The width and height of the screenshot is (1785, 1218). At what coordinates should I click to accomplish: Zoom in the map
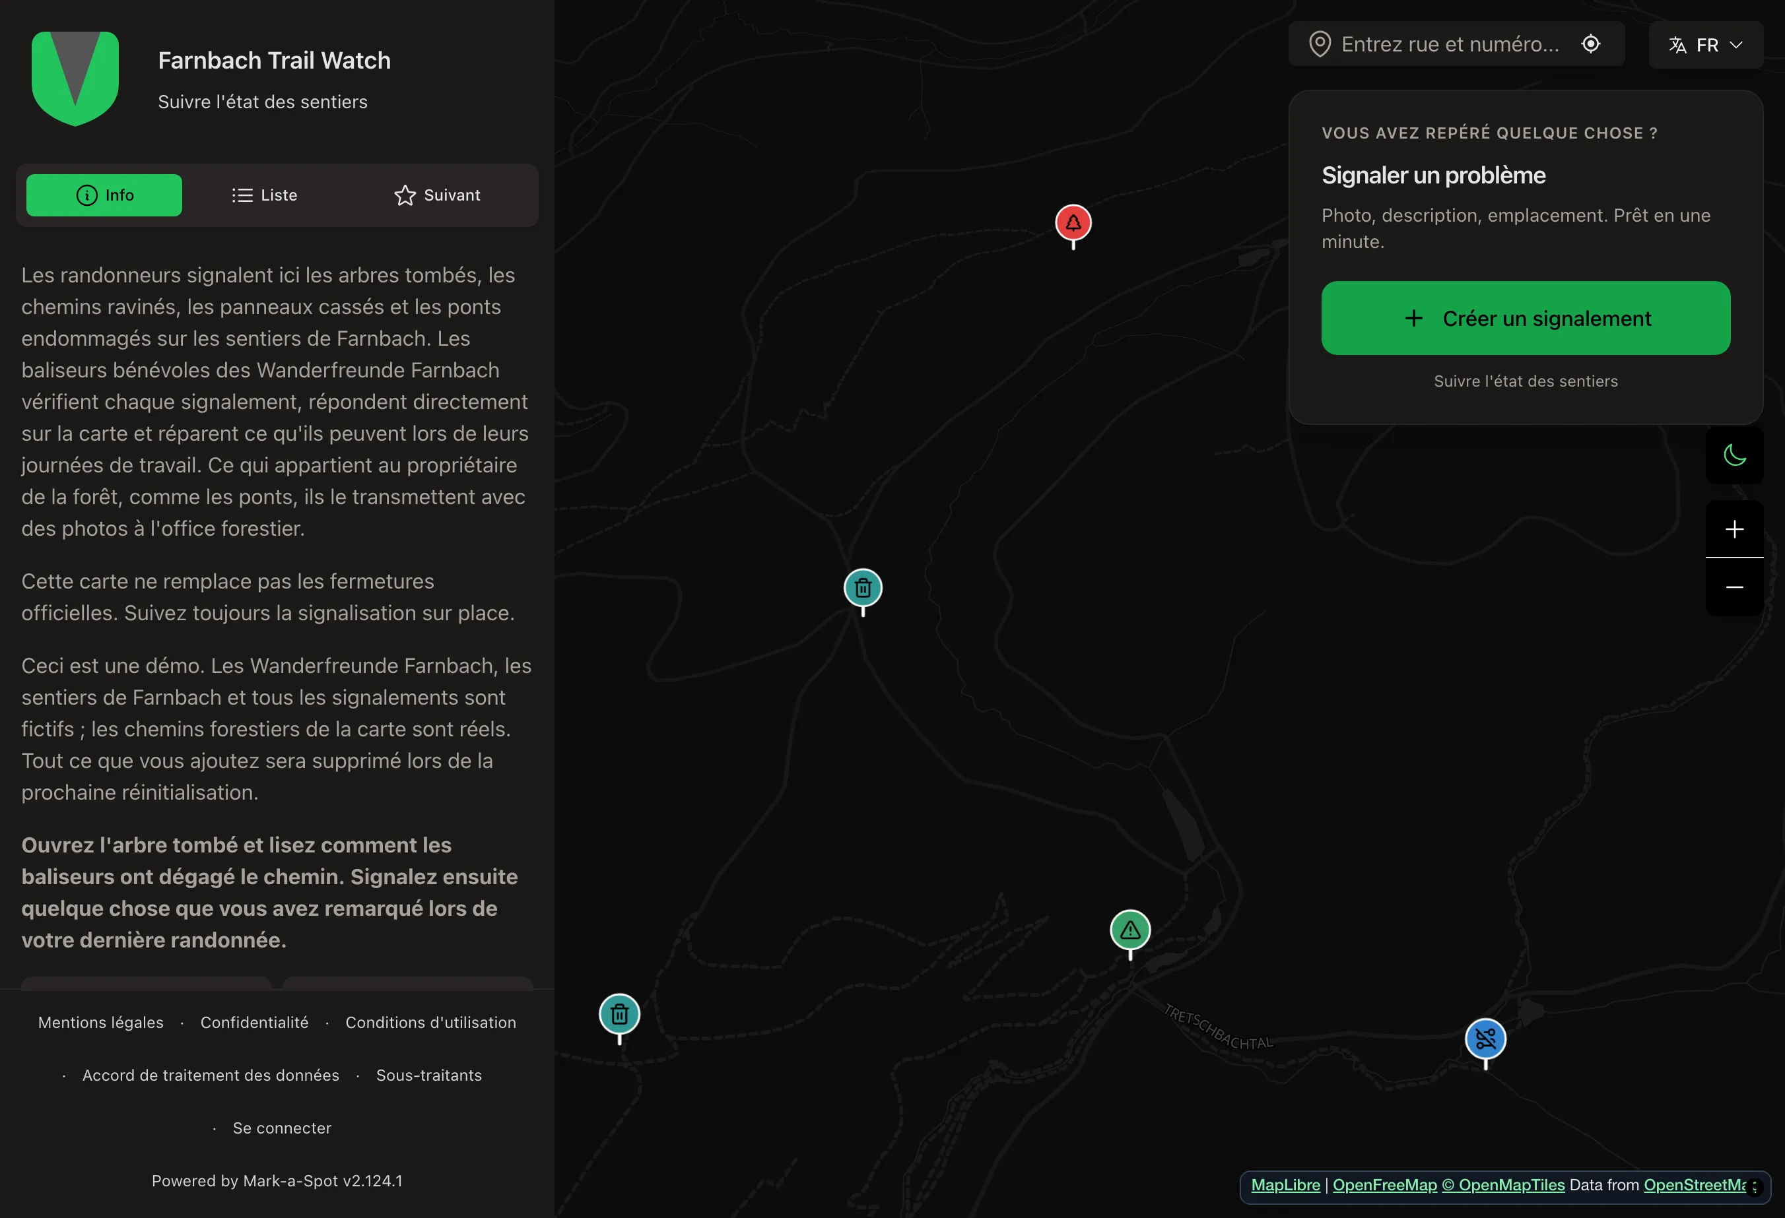(1734, 529)
